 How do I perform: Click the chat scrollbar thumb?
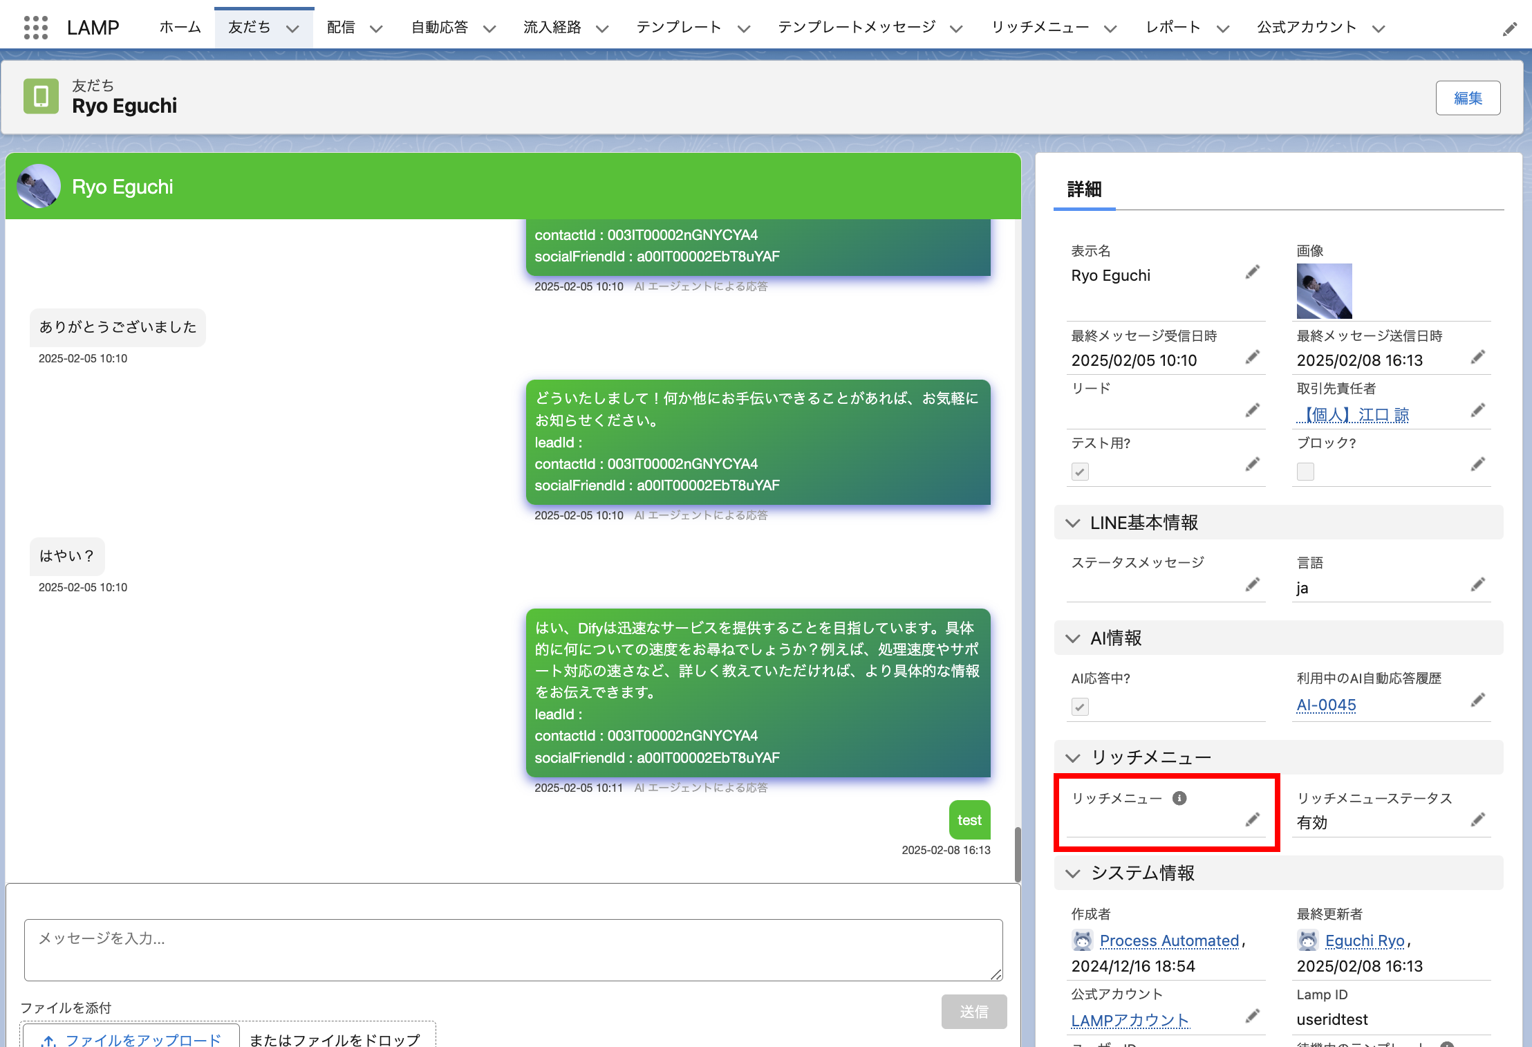click(x=1017, y=854)
